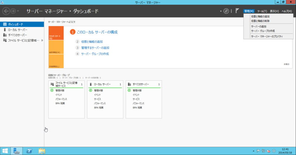Click 管理状態 in ファイル サービス tile
Viewport: 296px width, 155px height.
click(x=60, y=90)
